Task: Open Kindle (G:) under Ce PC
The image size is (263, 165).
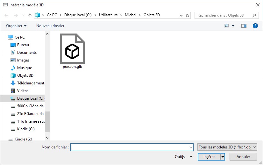Action: point(26,129)
